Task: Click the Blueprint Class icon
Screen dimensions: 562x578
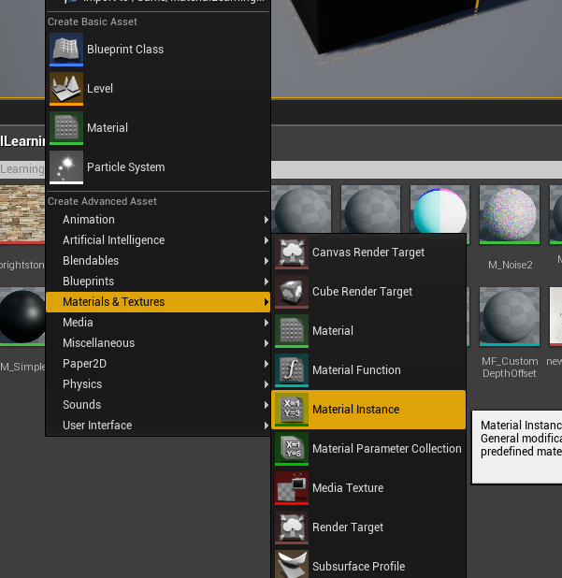Action: coord(66,50)
